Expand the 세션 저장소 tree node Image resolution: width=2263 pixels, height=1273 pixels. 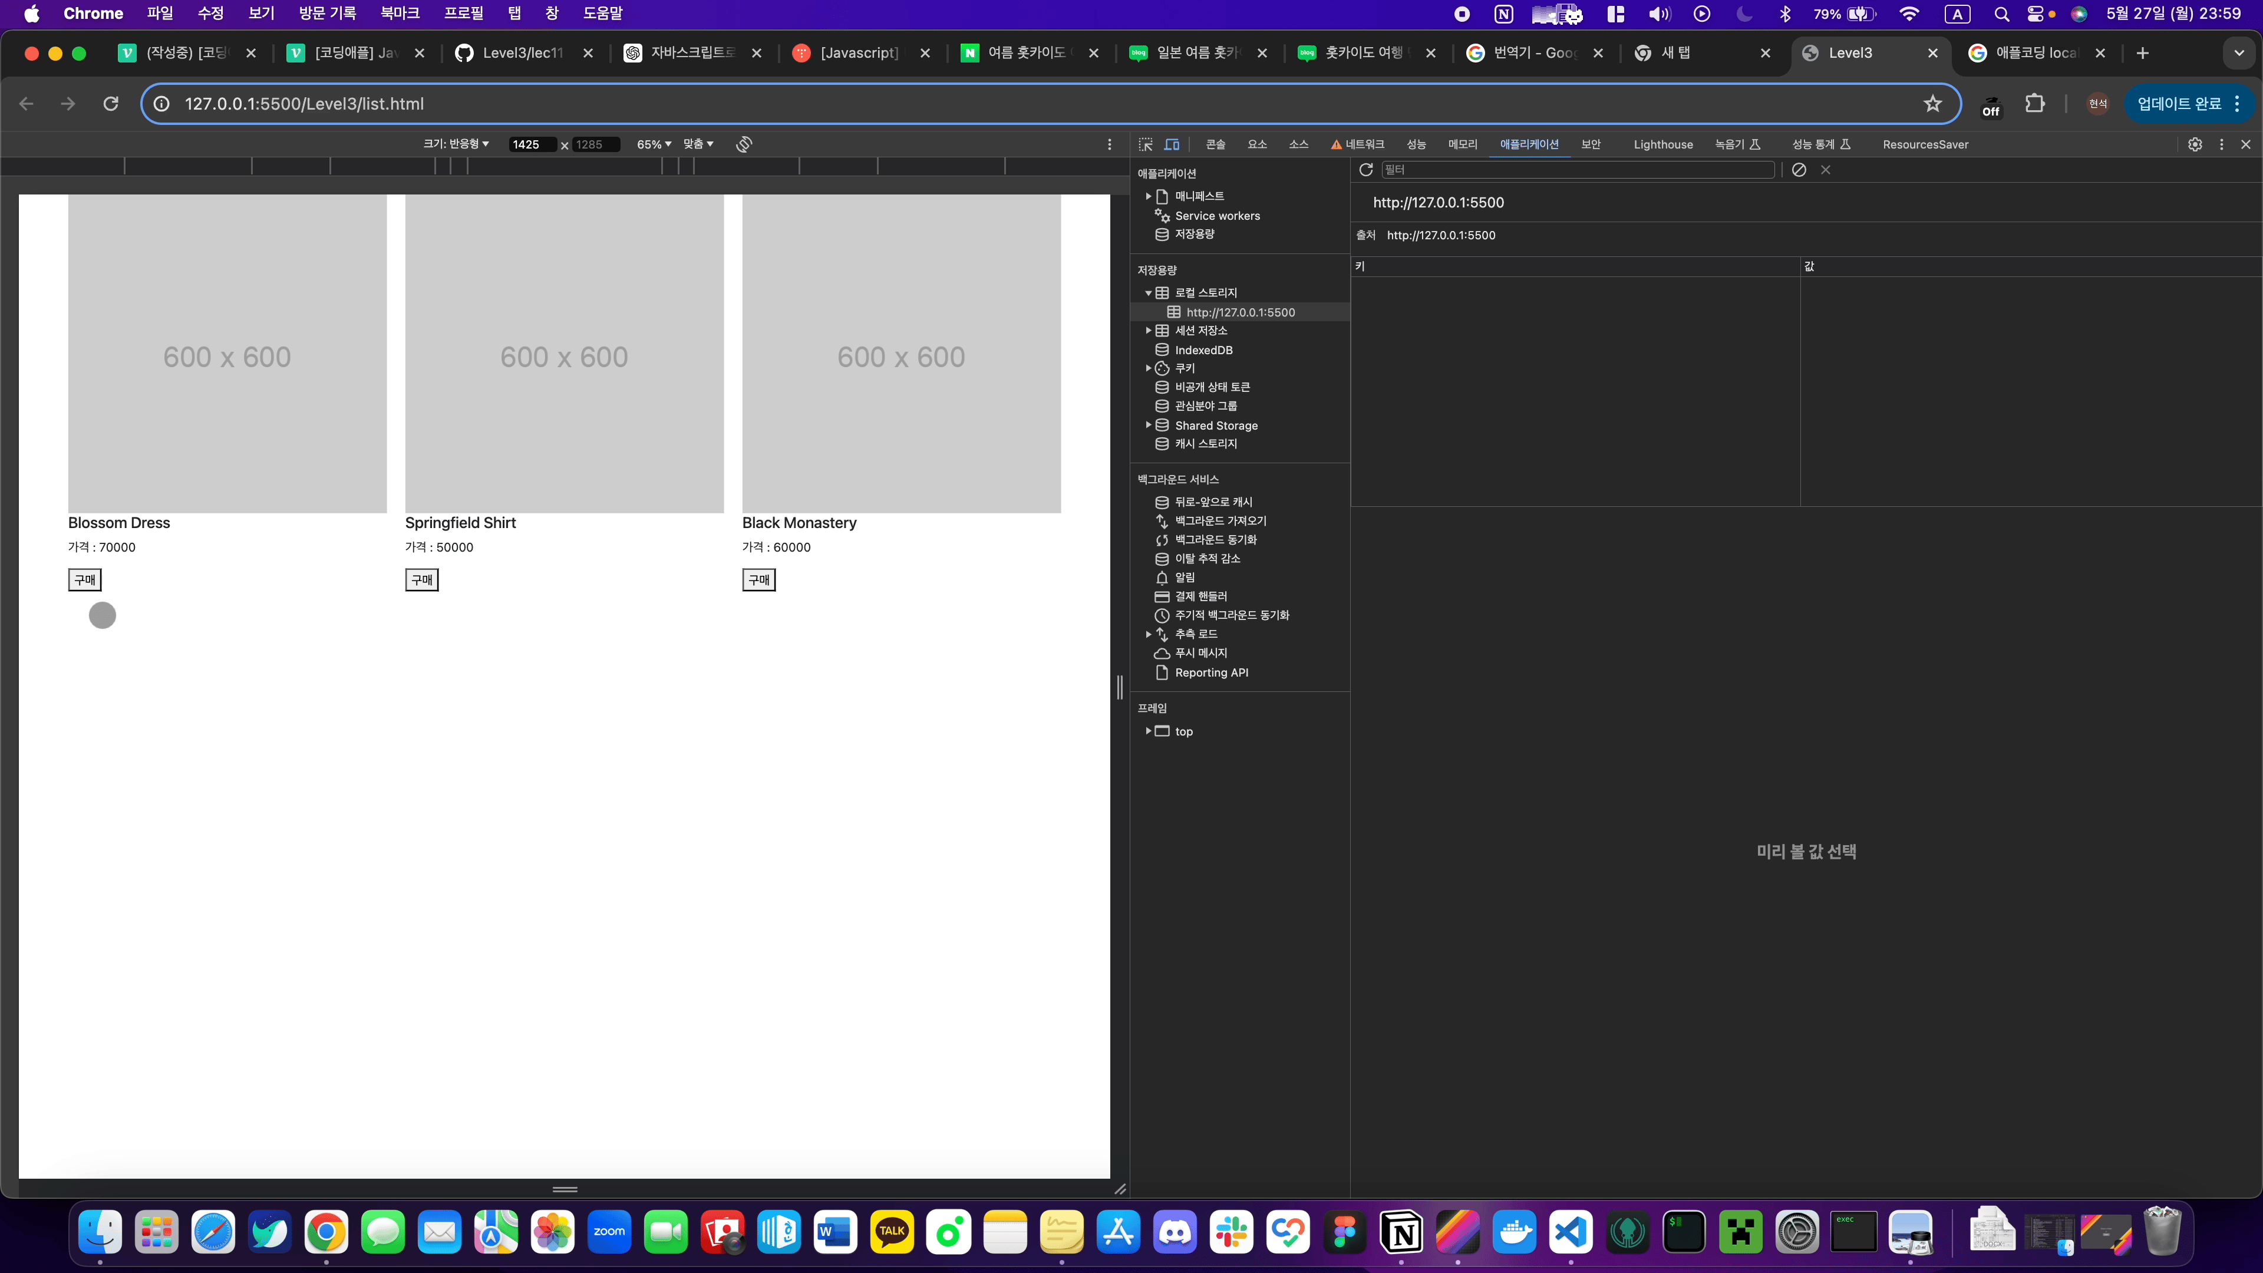tap(1148, 330)
